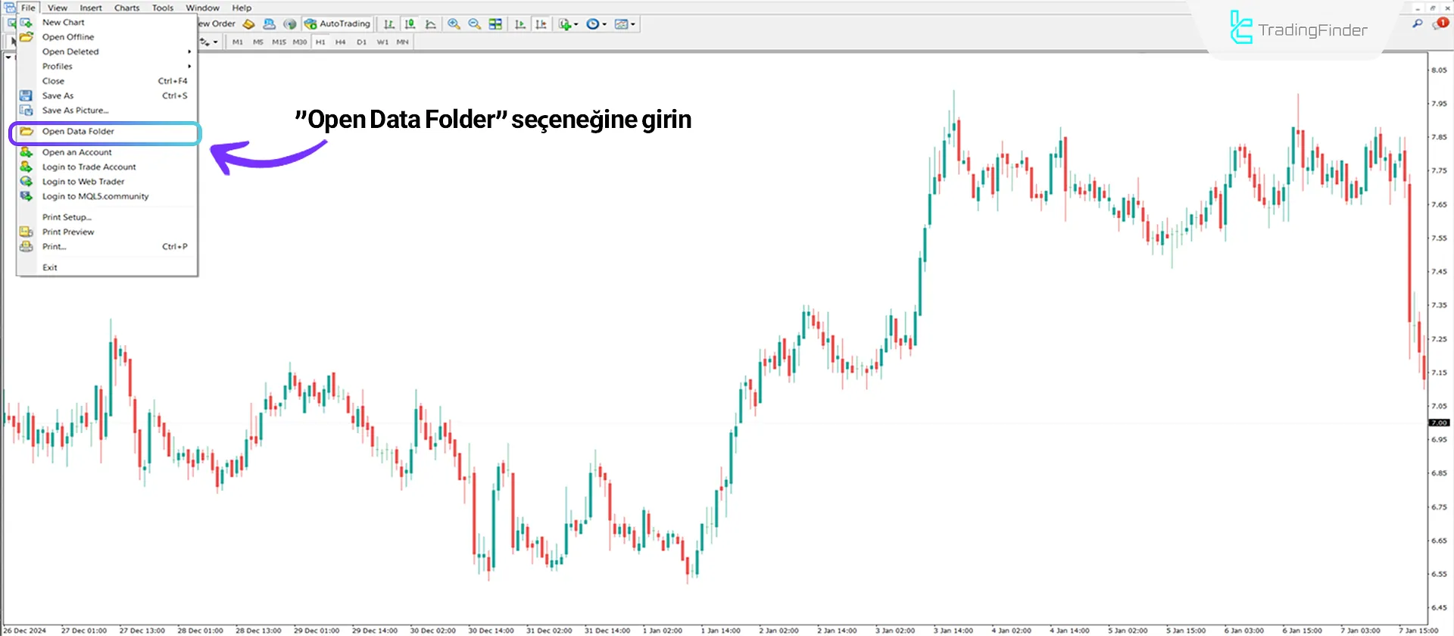Select the H4 timeframe button

tap(340, 42)
